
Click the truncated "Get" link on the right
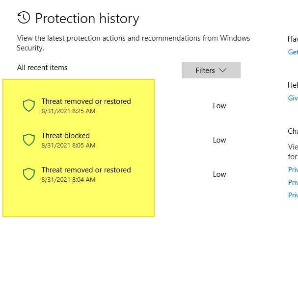click(x=293, y=52)
